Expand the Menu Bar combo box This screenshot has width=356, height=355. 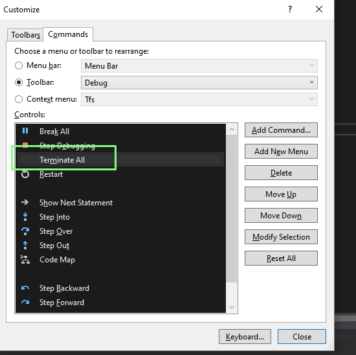pyautogui.click(x=199, y=65)
